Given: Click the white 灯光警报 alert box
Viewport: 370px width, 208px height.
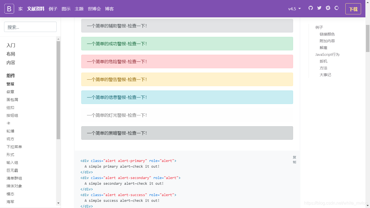Looking at the screenshot, I should (x=187, y=115).
